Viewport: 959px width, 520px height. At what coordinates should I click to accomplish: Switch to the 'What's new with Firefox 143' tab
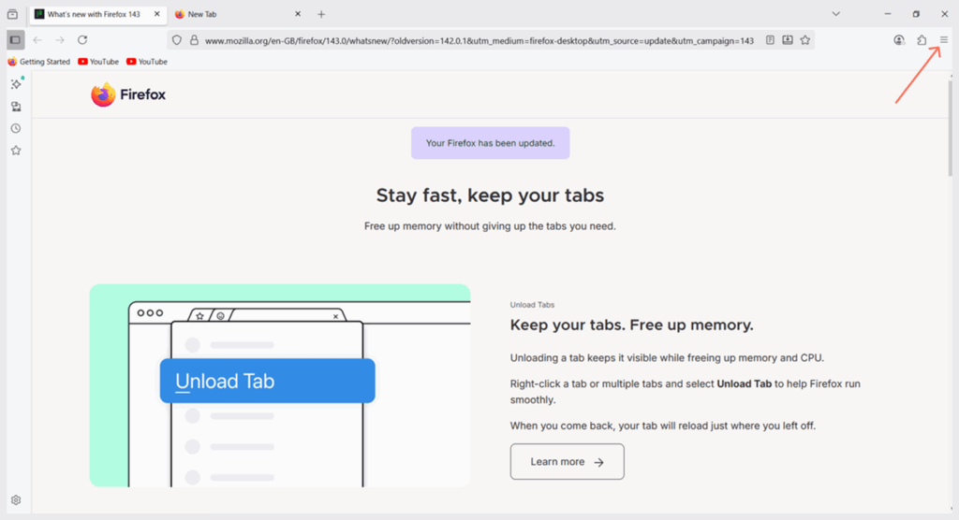pyautogui.click(x=97, y=14)
